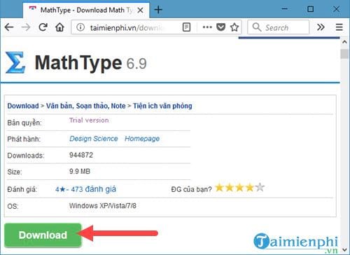Click the Trial version link

[89, 120]
